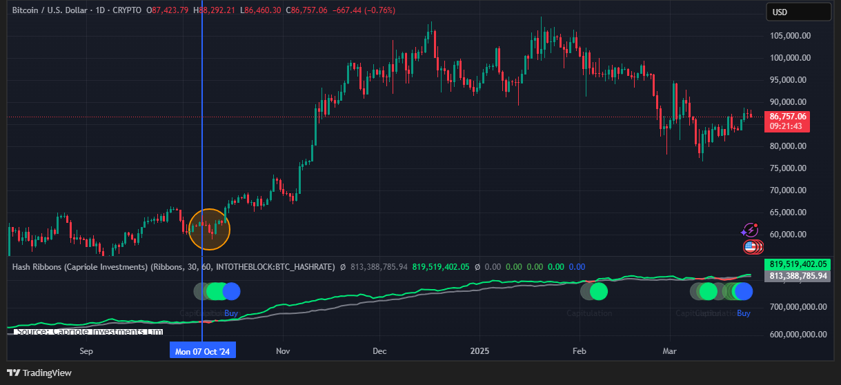Screen dimensions: 841x385
Task: Open the USD currency selector
Action: click(x=798, y=12)
